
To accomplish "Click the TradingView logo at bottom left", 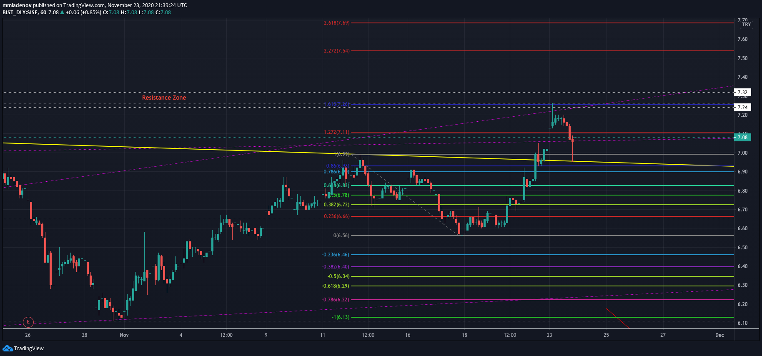I will pos(23,348).
